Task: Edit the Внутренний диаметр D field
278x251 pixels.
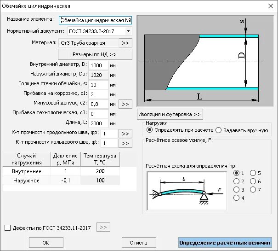Action: coord(98,65)
